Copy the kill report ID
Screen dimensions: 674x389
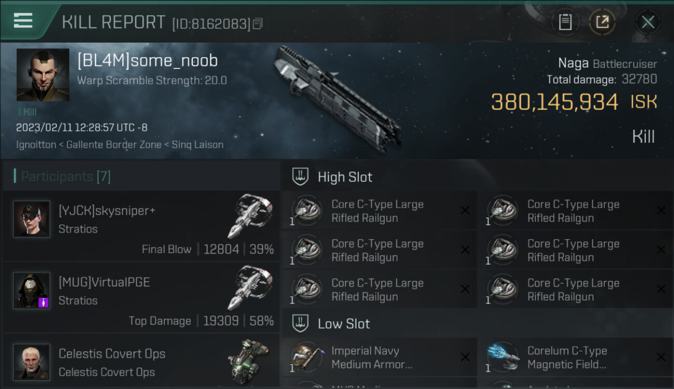(258, 23)
